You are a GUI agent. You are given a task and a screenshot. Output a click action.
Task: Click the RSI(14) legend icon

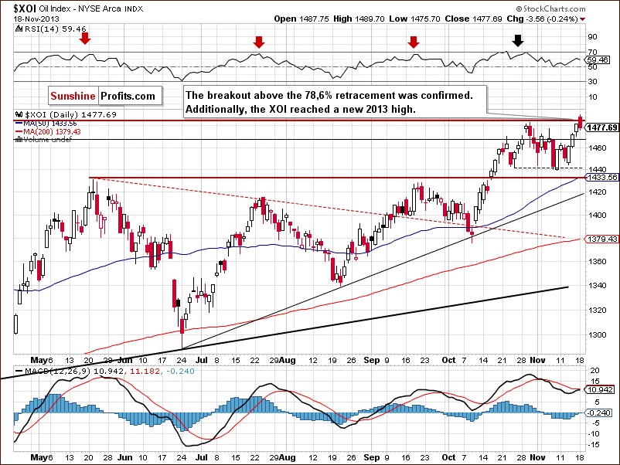tap(19, 29)
